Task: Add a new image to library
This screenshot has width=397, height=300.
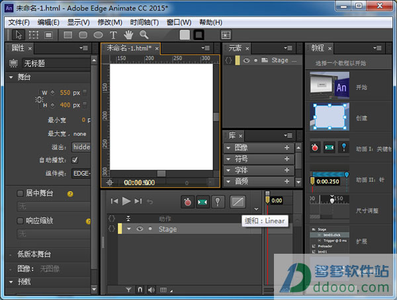Action: click(287, 147)
